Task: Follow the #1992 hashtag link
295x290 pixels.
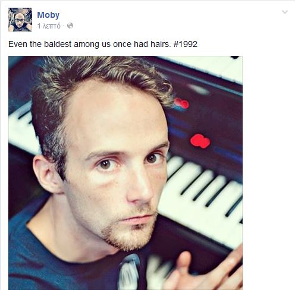Action: pos(186,44)
